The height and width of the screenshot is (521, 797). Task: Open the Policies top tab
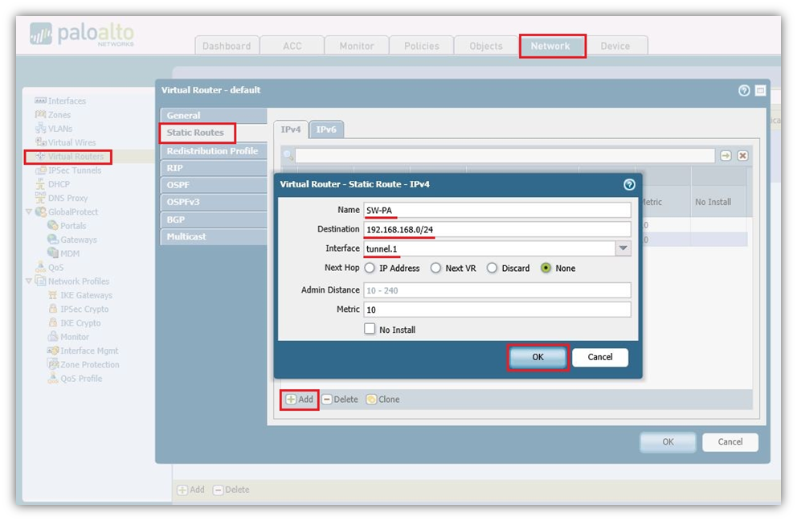422,46
